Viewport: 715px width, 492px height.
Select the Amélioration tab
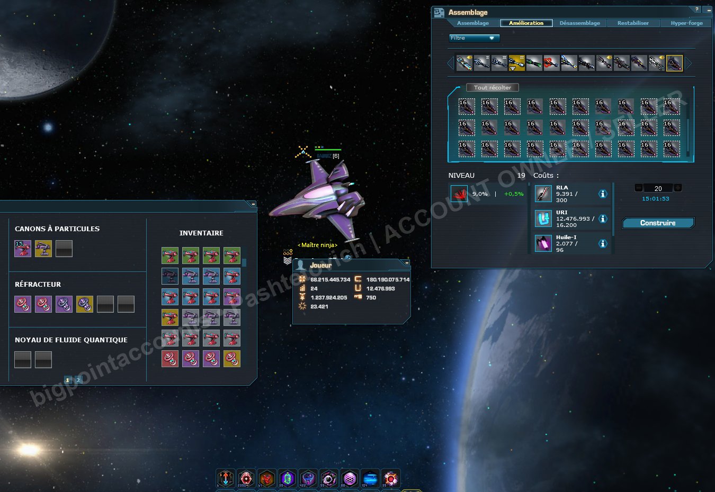pyautogui.click(x=526, y=23)
